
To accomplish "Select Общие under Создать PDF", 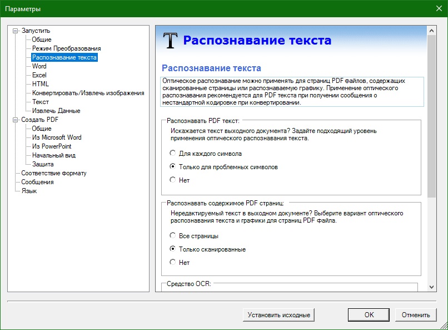I will [x=42, y=129].
